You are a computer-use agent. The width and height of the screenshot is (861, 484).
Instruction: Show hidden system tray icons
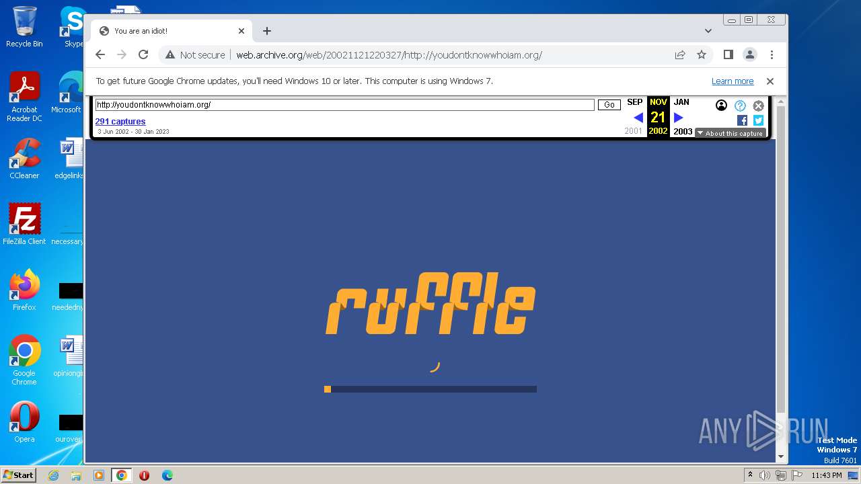click(750, 475)
